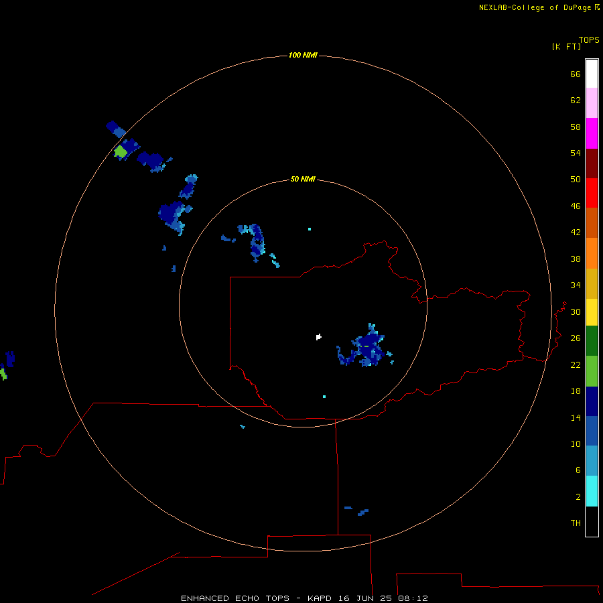Viewport: 603px width, 603px height.
Task: Pick the dark red legend swatch
Action: pos(592,163)
